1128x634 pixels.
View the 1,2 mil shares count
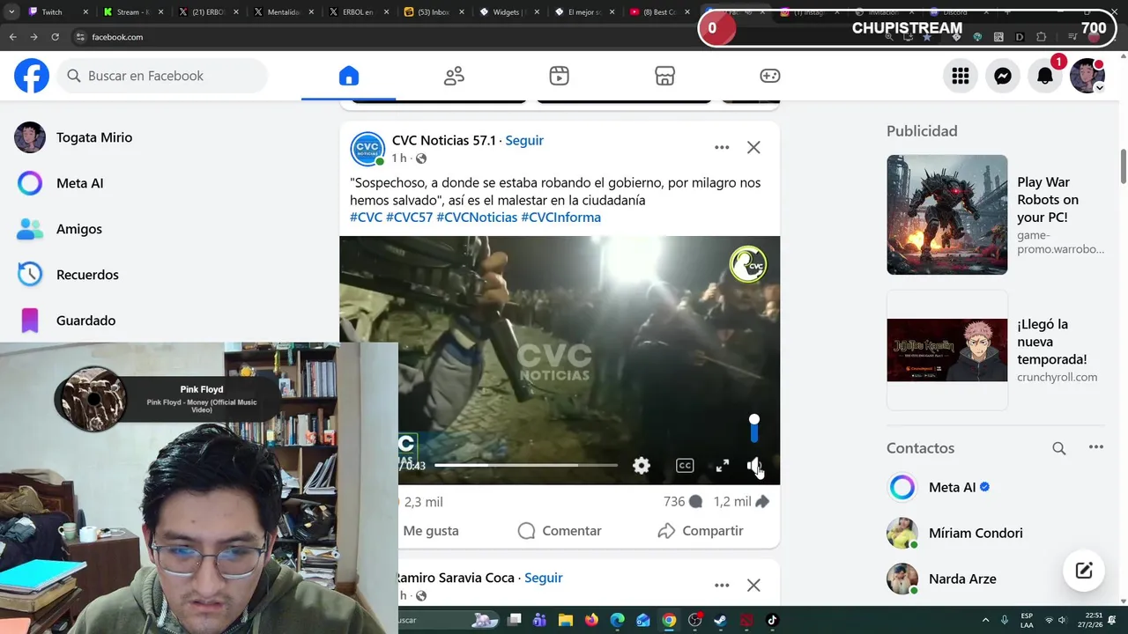741,502
